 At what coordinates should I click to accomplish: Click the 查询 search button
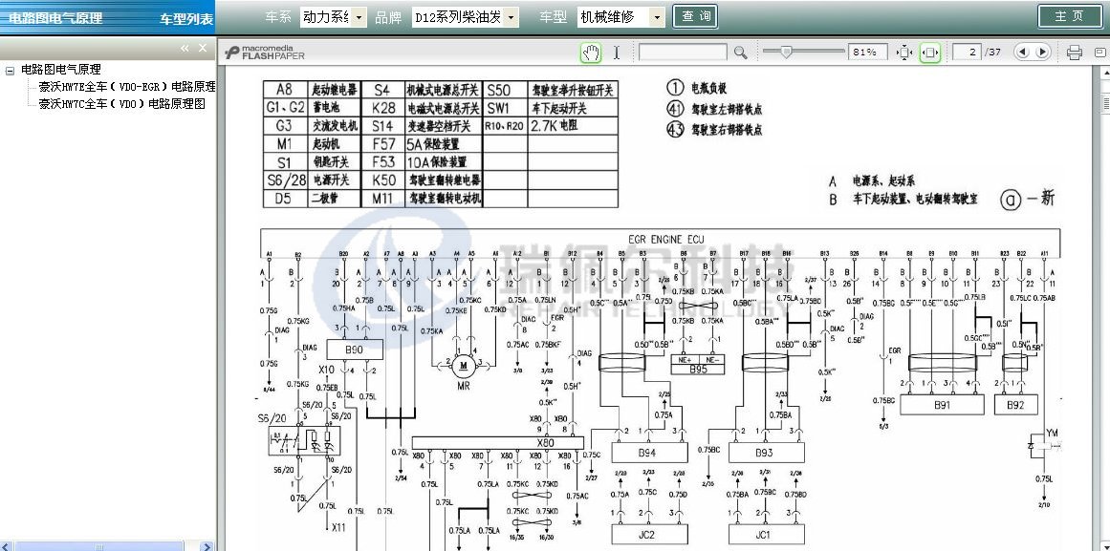pyautogui.click(x=698, y=17)
